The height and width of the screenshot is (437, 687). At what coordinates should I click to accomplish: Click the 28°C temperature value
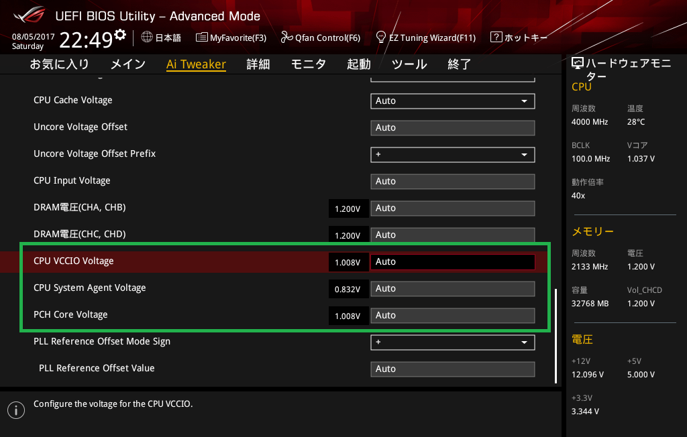click(x=636, y=122)
